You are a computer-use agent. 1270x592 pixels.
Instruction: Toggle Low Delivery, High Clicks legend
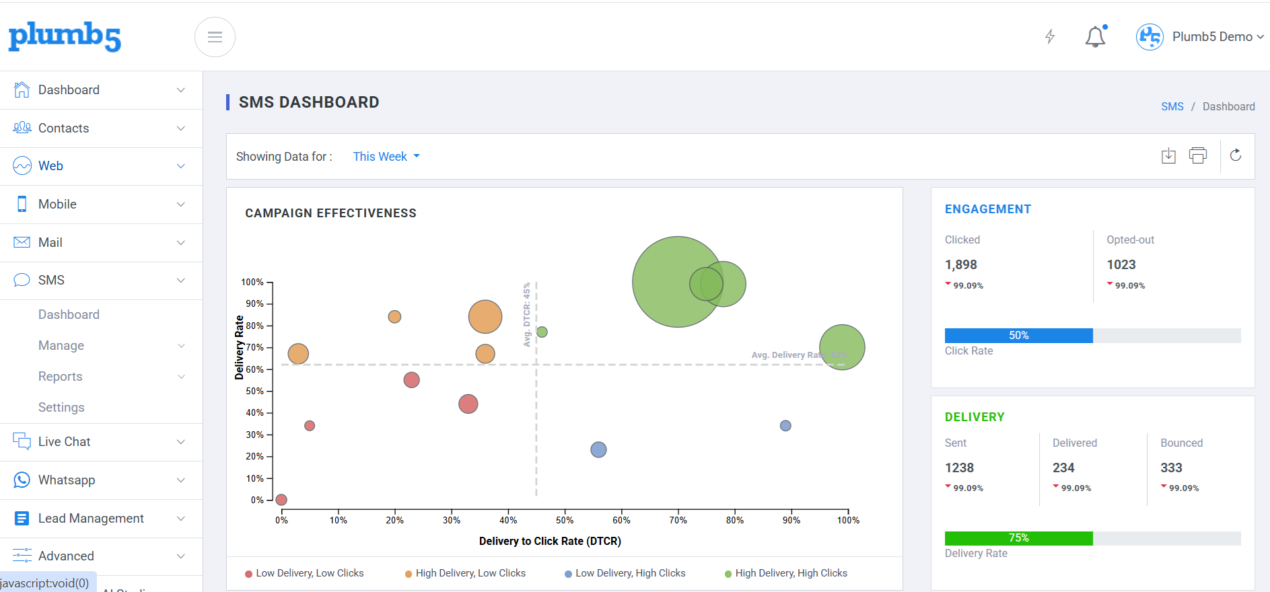coord(625,573)
